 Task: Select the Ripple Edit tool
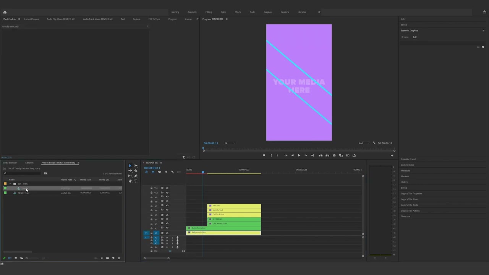[x=130, y=171]
